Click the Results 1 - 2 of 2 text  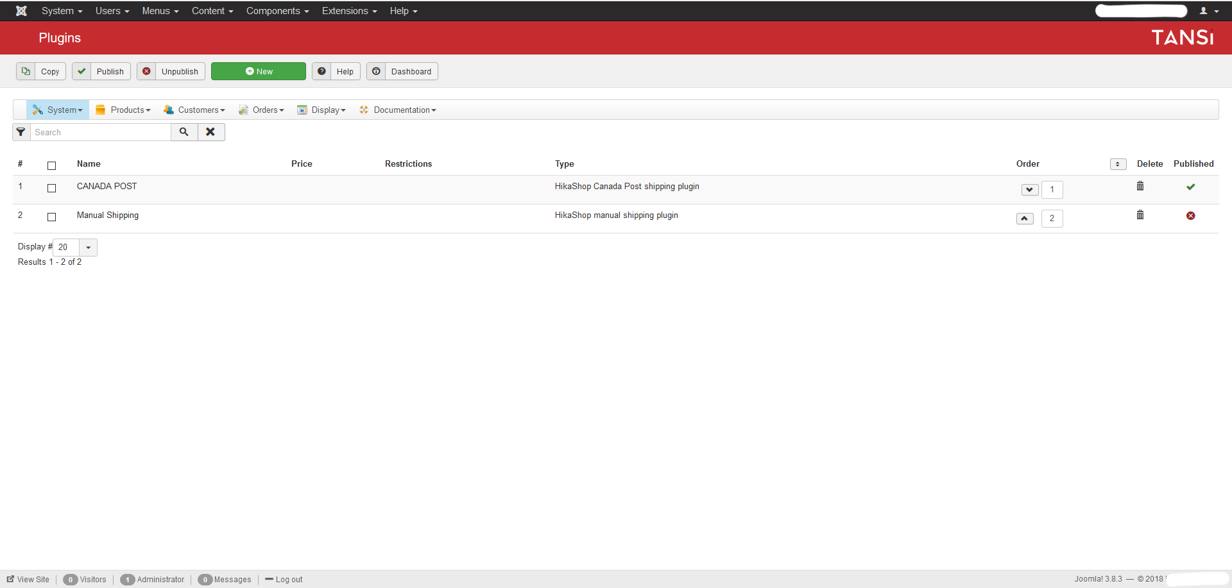tap(49, 262)
